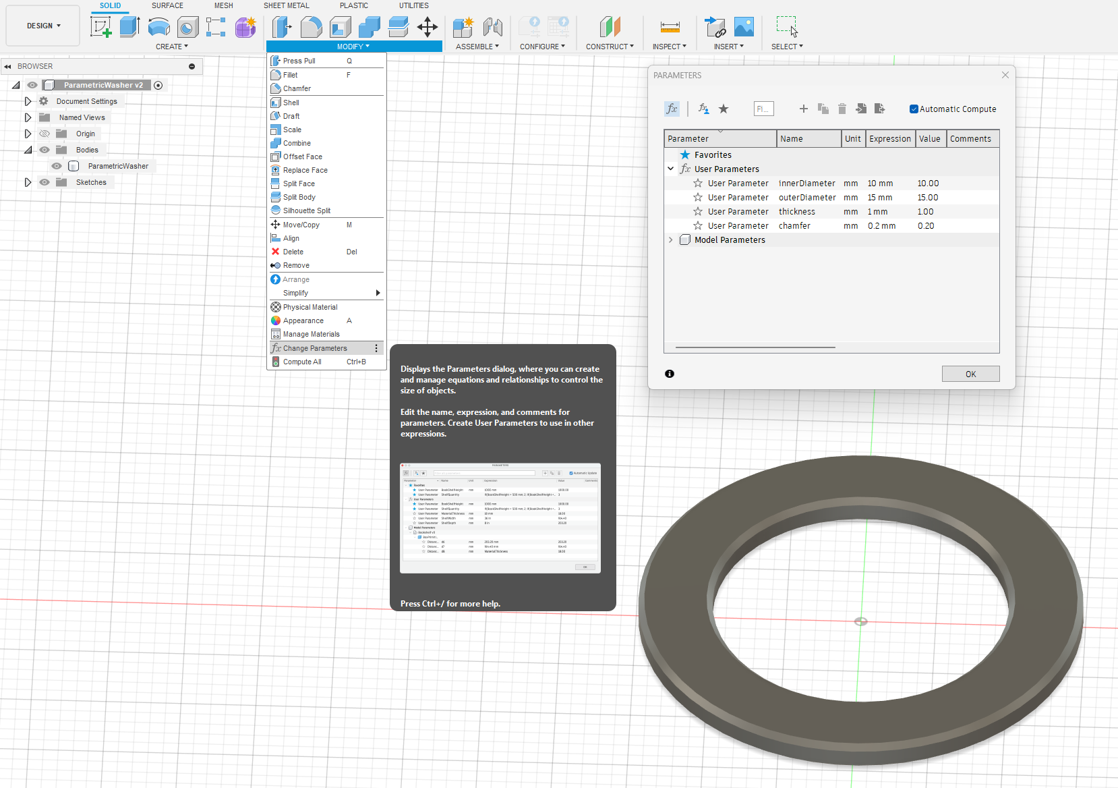
Task: Expand the Document Settings tree node
Action: [x=28, y=101]
